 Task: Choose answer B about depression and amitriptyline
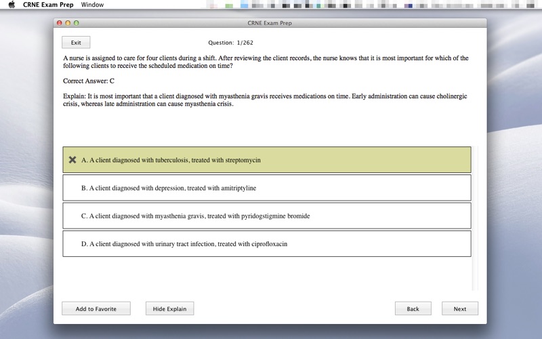[267, 188]
